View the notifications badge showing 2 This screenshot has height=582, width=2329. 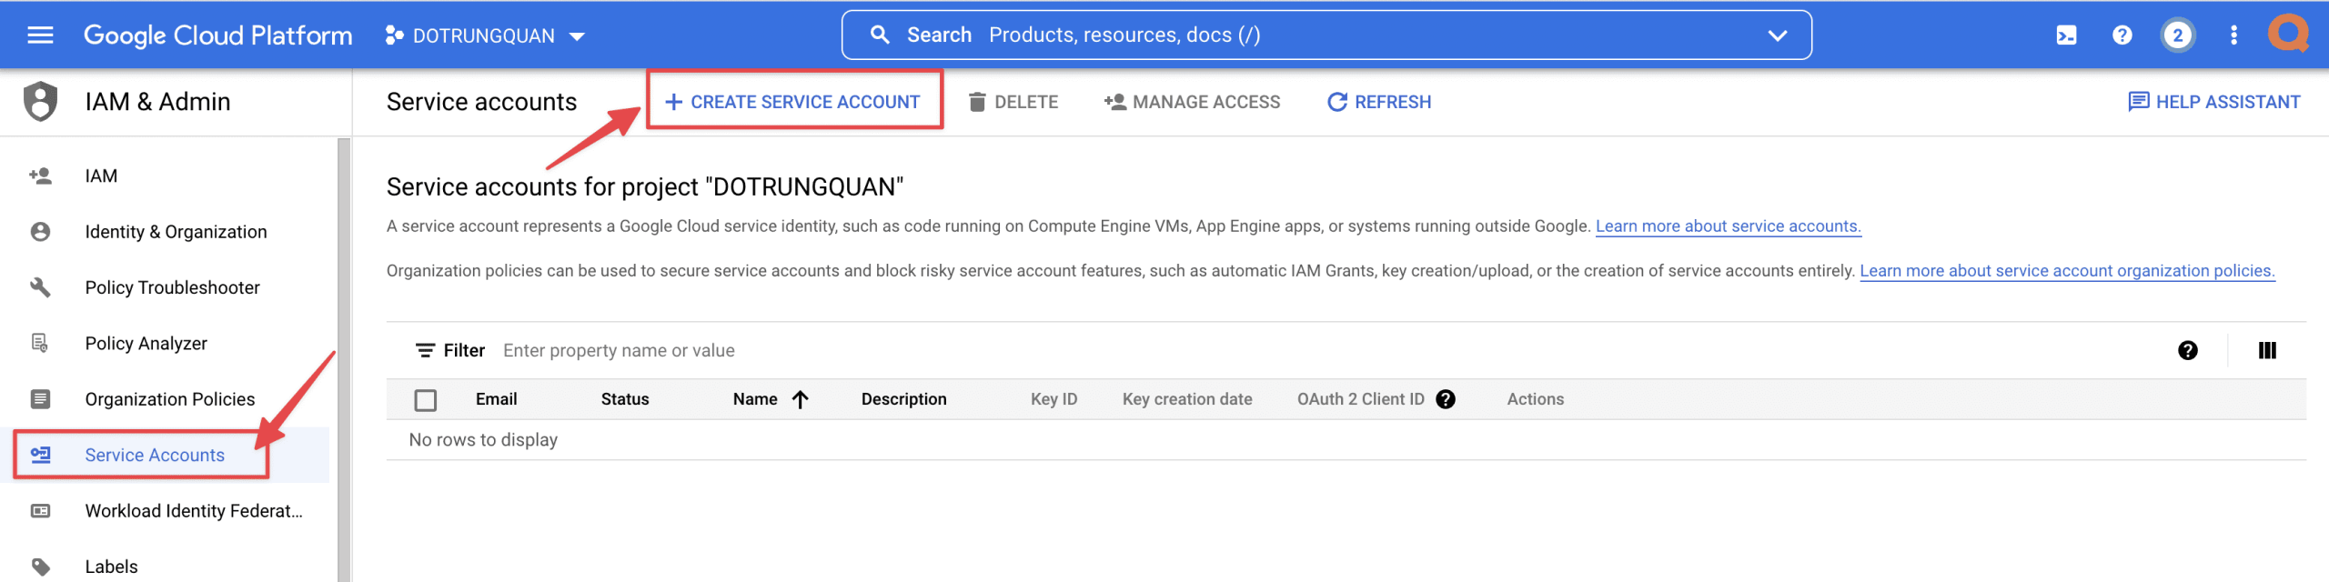[2177, 35]
